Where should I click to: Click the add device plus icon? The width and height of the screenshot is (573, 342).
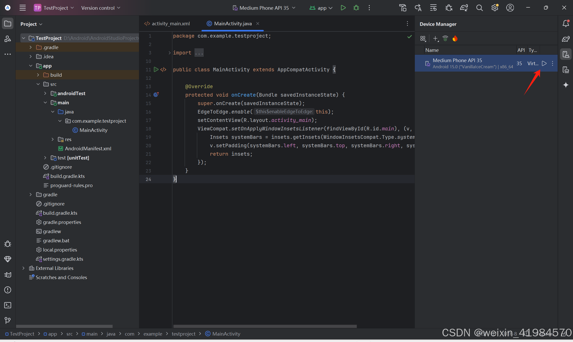click(435, 39)
